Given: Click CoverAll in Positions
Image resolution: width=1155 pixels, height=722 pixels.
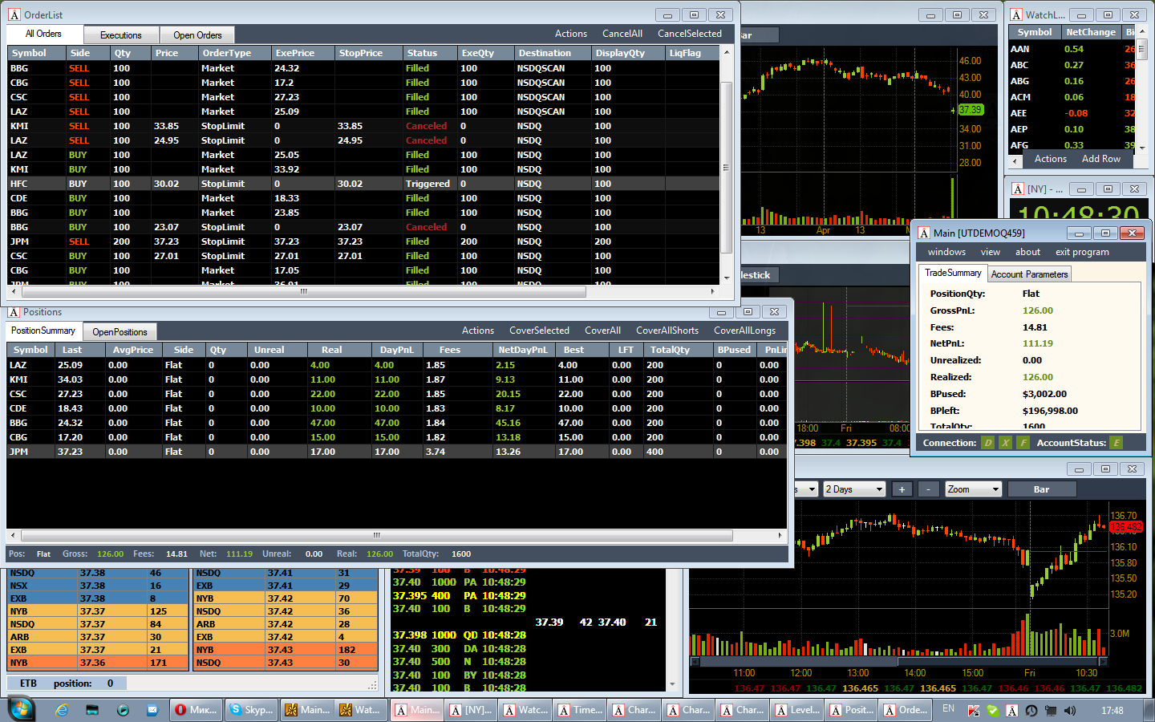Looking at the screenshot, I should (x=602, y=331).
